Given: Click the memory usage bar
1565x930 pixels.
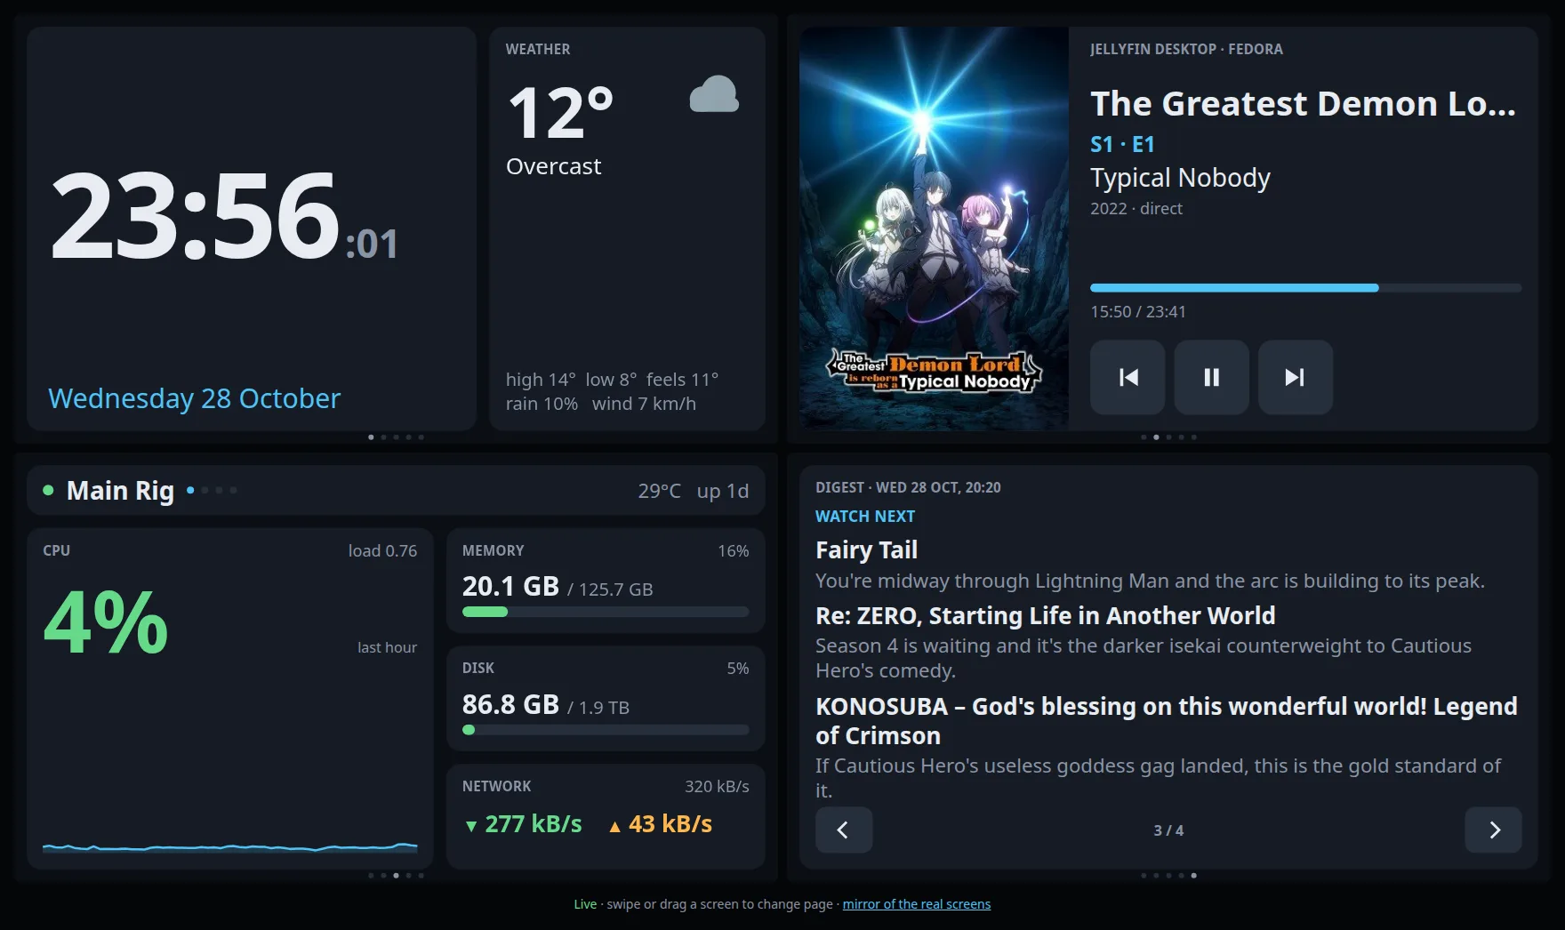Looking at the screenshot, I should 606,612.
